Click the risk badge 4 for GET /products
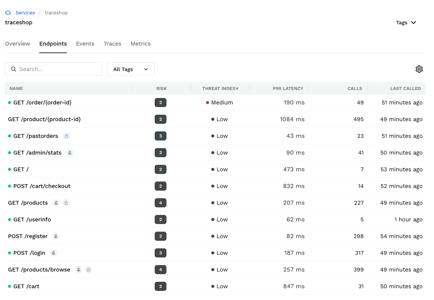The width and height of the screenshot is (434, 300). pyautogui.click(x=160, y=203)
